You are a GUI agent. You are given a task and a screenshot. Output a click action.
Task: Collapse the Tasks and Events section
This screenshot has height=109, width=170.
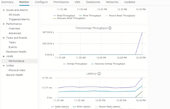(4, 38)
